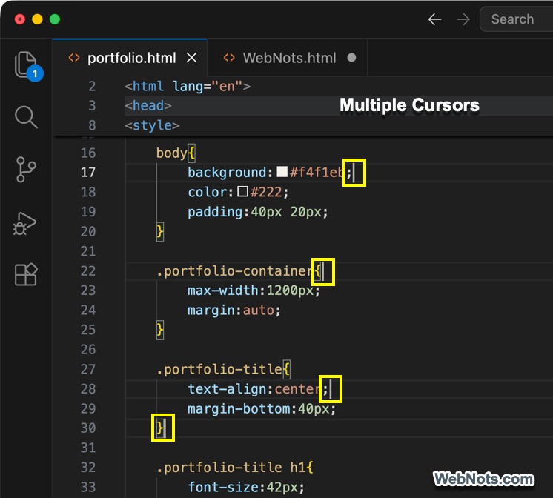
Task: Click line number 22 in gutter
Action: coord(88,271)
